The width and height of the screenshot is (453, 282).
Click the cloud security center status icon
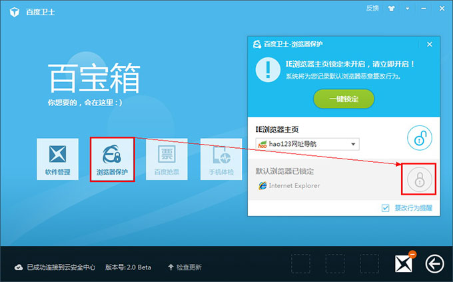click(x=19, y=267)
